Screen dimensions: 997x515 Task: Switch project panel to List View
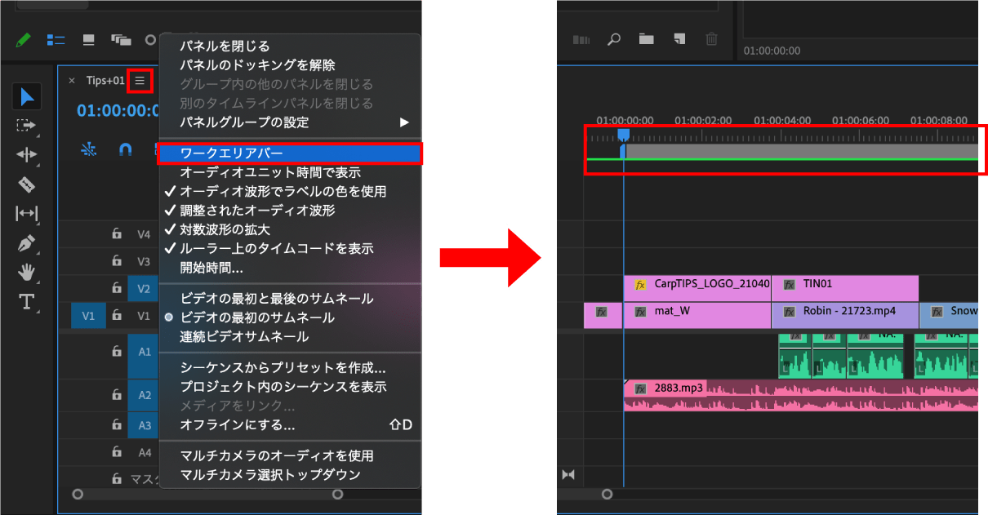pos(56,39)
